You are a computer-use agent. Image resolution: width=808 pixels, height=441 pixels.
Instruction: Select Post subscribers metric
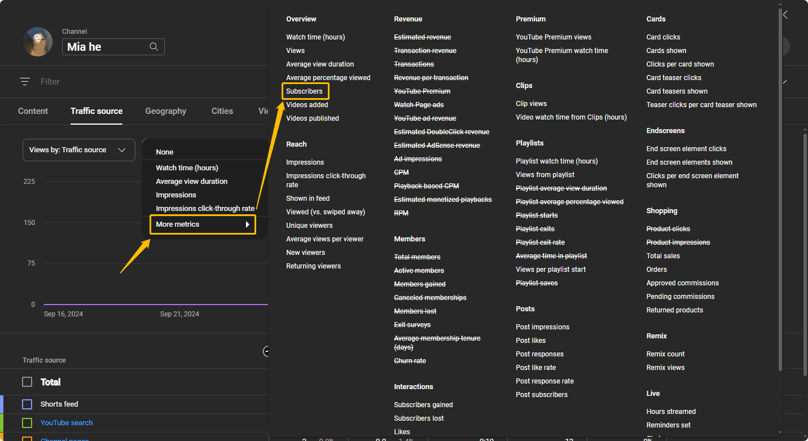click(542, 395)
